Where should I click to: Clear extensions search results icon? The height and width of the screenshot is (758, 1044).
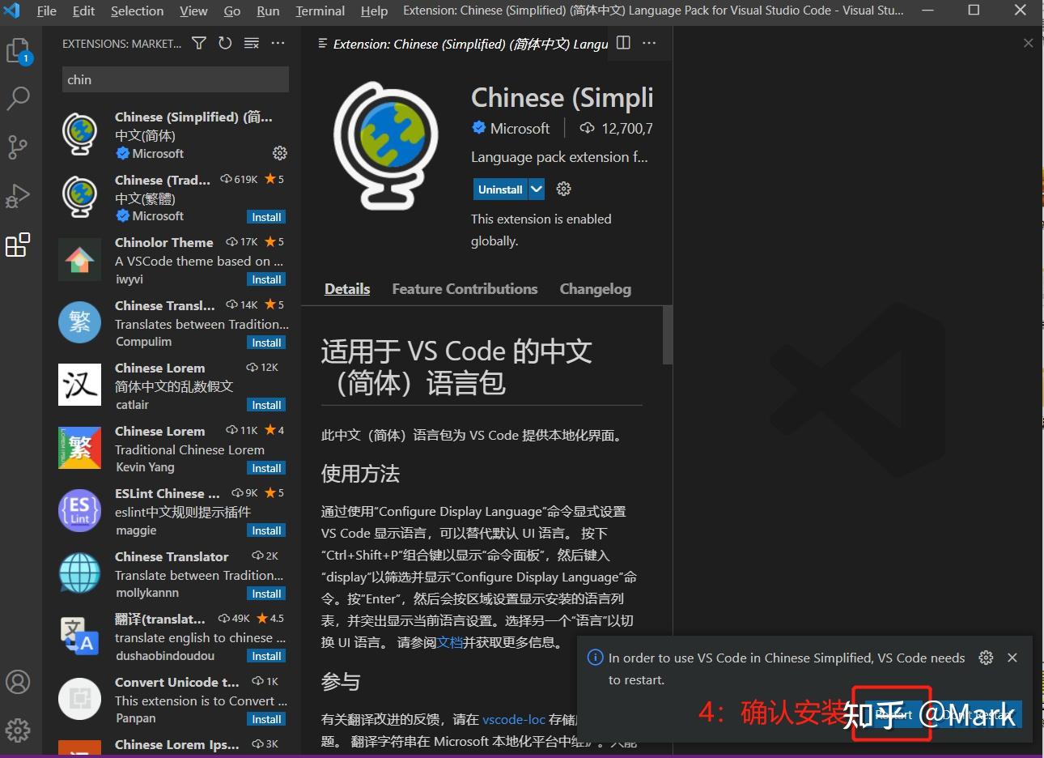pos(252,43)
